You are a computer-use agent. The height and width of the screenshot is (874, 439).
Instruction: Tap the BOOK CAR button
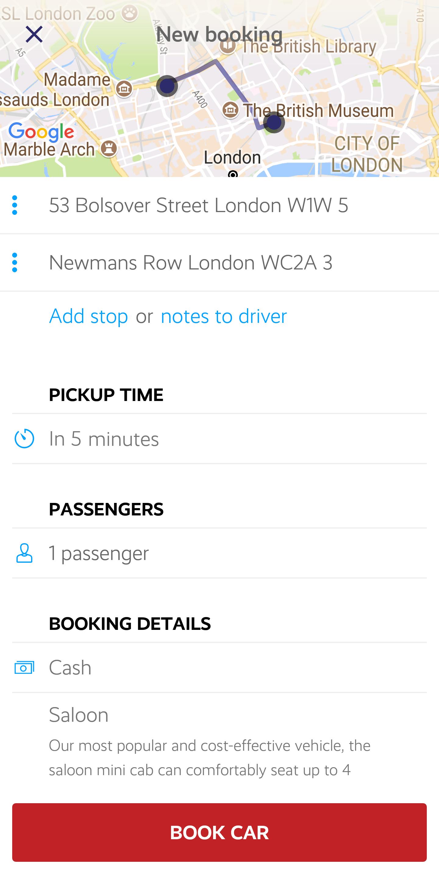(220, 832)
